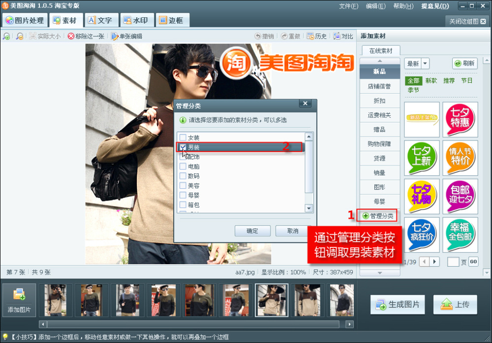Image resolution: width=492 pixels, height=343 pixels.
Task: Select the 货源 category
Action: pyautogui.click(x=380, y=159)
